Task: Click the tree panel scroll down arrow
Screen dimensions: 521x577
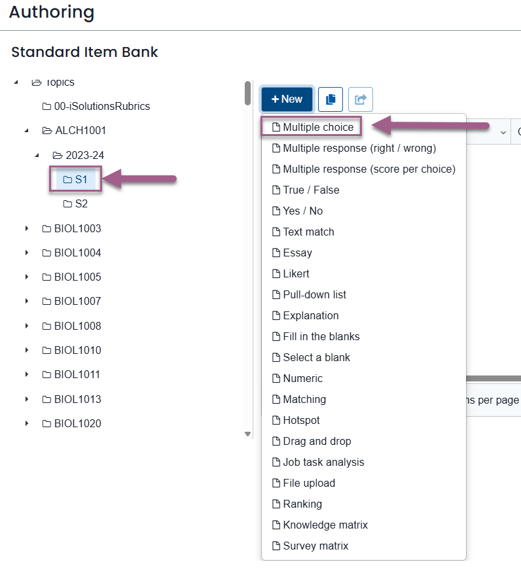Action: click(x=248, y=434)
